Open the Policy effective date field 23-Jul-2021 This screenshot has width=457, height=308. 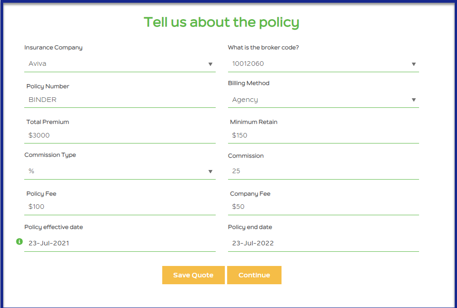pos(120,243)
